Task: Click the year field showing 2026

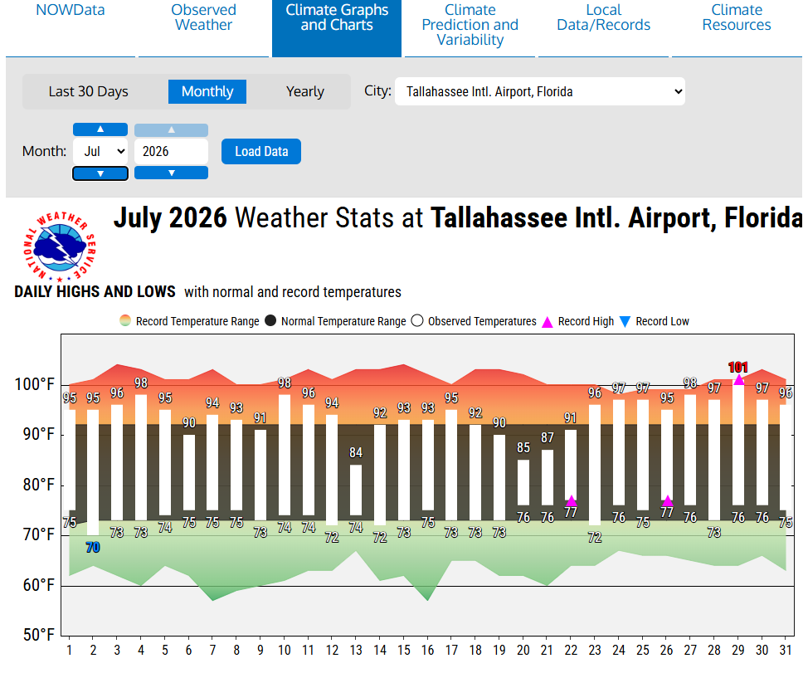Action: [171, 152]
